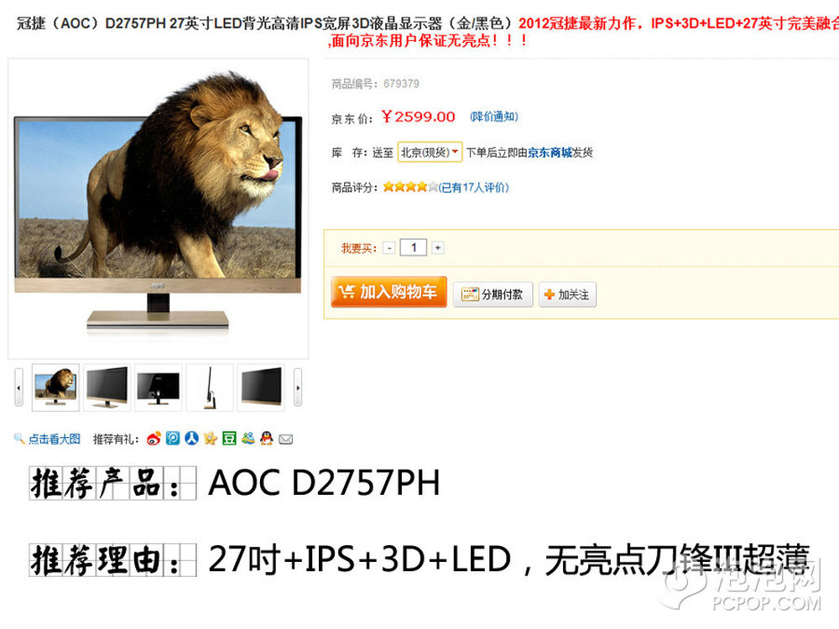
Task: Share via the Renren icon
Action: (x=191, y=439)
